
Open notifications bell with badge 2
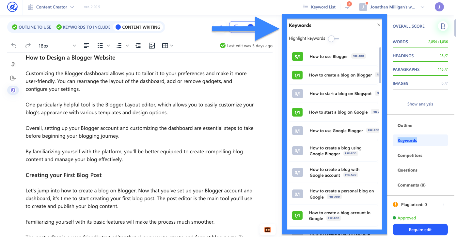pos(347,7)
